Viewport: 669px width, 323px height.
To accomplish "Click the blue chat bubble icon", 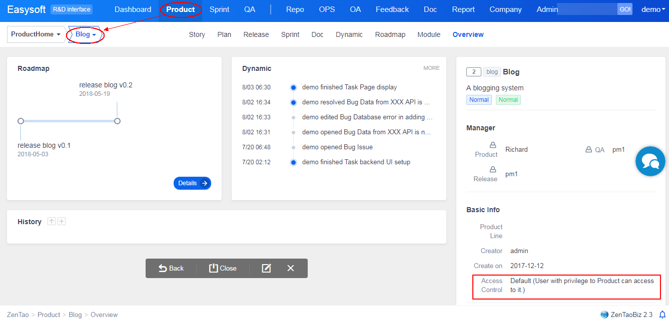I will pos(650,162).
